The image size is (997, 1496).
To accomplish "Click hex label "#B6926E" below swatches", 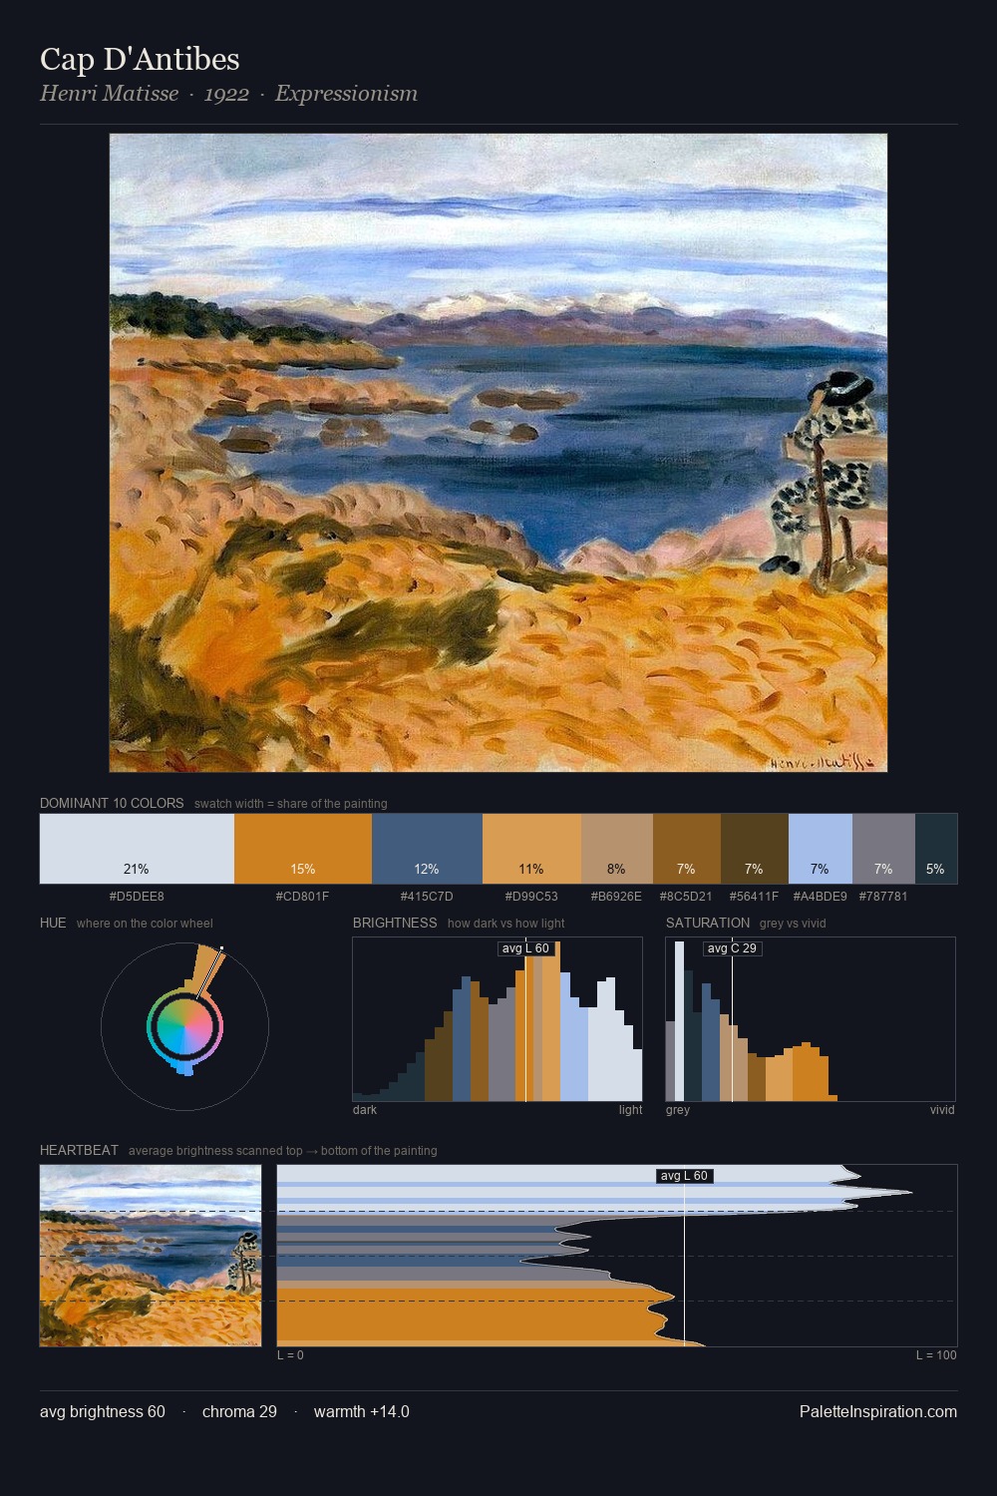I will tap(617, 897).
